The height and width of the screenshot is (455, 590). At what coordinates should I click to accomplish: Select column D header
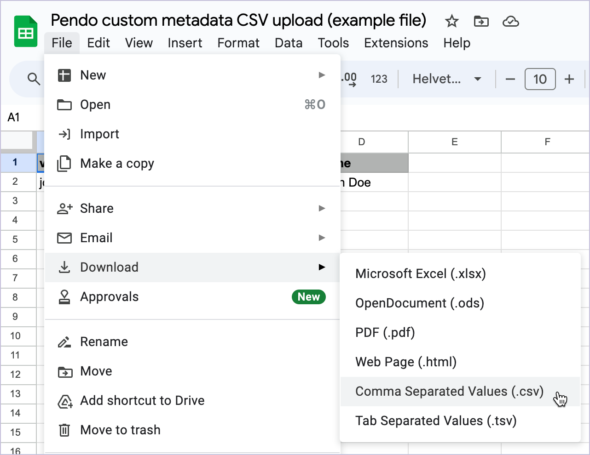[374, 142]
